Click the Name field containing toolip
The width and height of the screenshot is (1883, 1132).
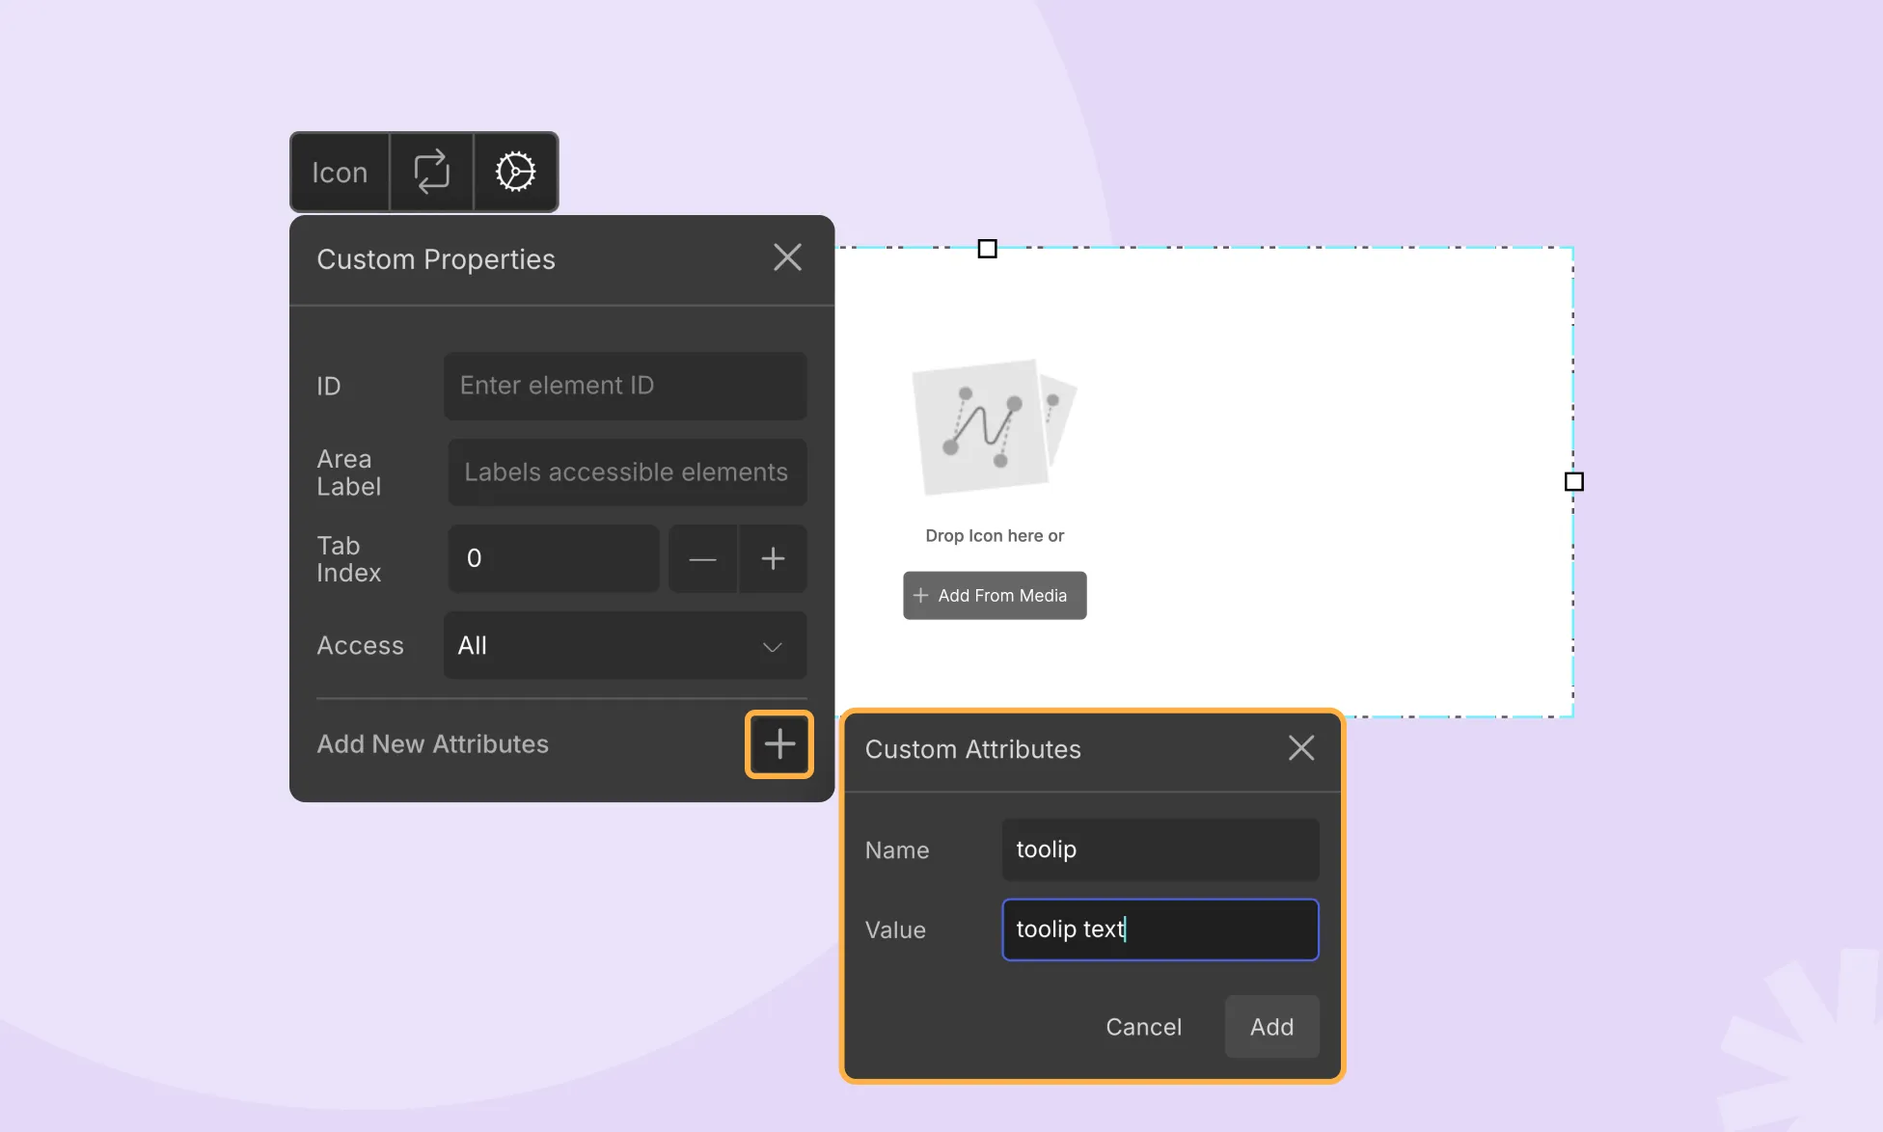1160,849
